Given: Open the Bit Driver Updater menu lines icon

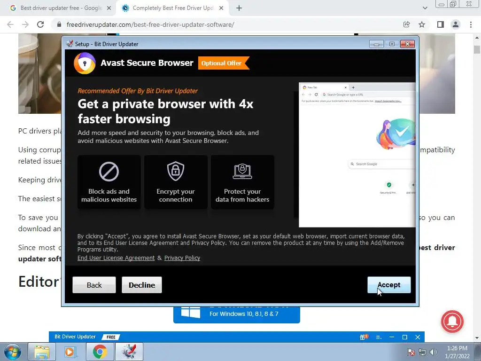Looking at the screenshot, I should coord(379,337).
